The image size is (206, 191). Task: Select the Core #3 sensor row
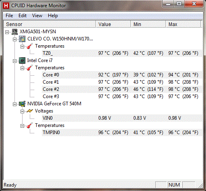122,97
